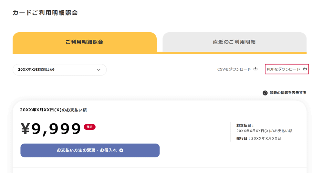Click the 発行日 issue date text
This screenshot has height=173, width=323.
(258, 138)
